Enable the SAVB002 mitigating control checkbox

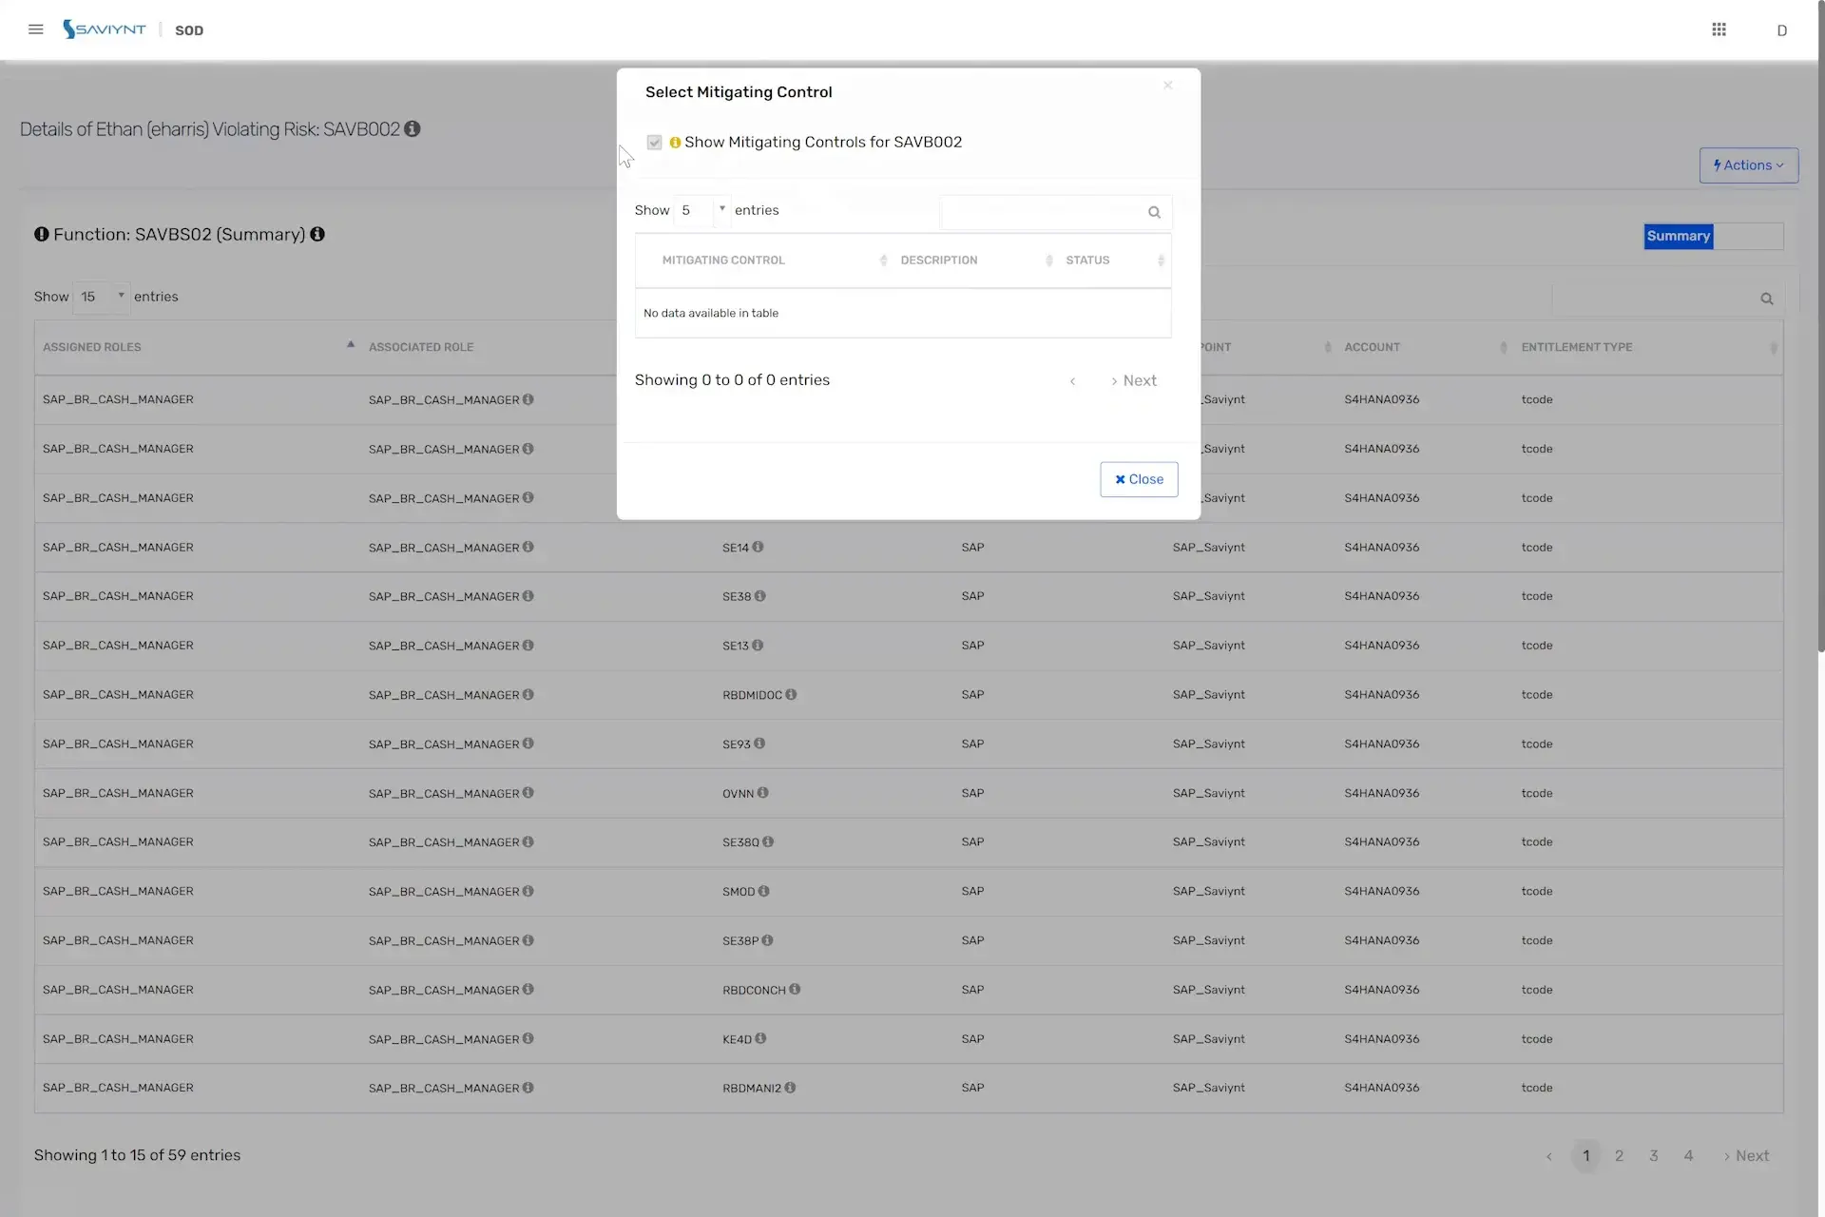tap(653, 143)
